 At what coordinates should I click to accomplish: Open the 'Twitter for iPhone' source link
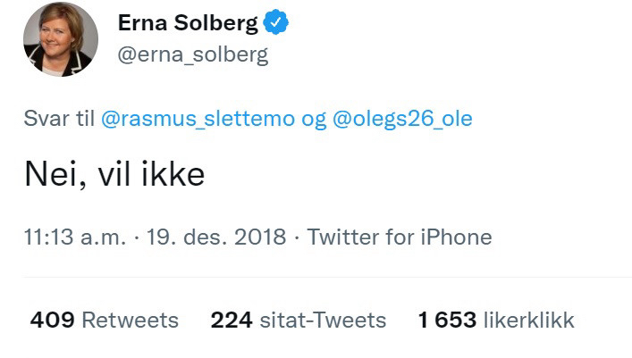[x=400, y=237]
